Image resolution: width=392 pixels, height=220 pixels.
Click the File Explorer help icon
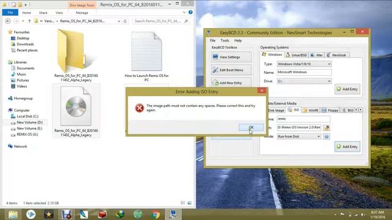tap(190, 12)
